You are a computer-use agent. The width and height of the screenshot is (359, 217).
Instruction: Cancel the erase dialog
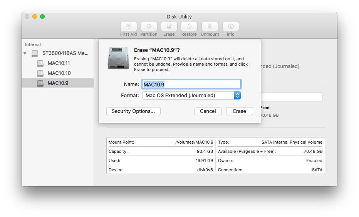point(208,111)
